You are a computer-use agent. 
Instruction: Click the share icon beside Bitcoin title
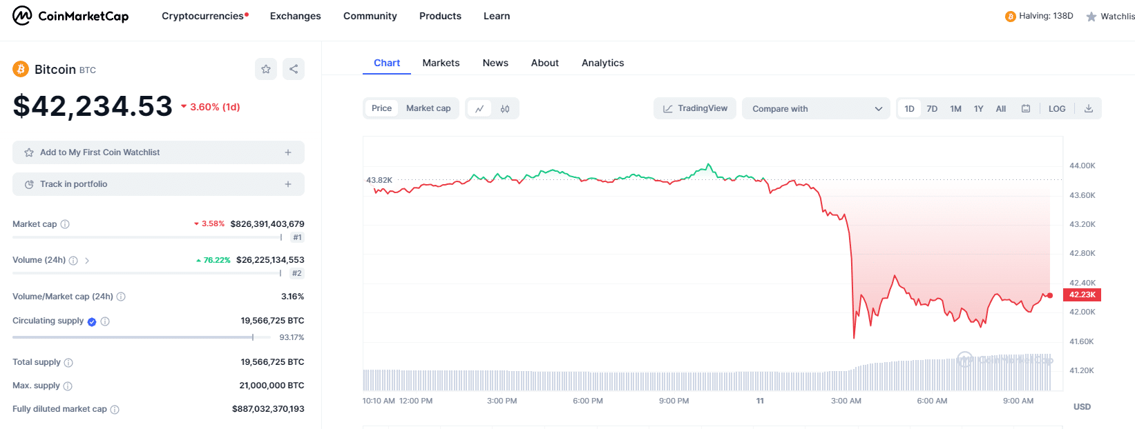click(294, 69)
